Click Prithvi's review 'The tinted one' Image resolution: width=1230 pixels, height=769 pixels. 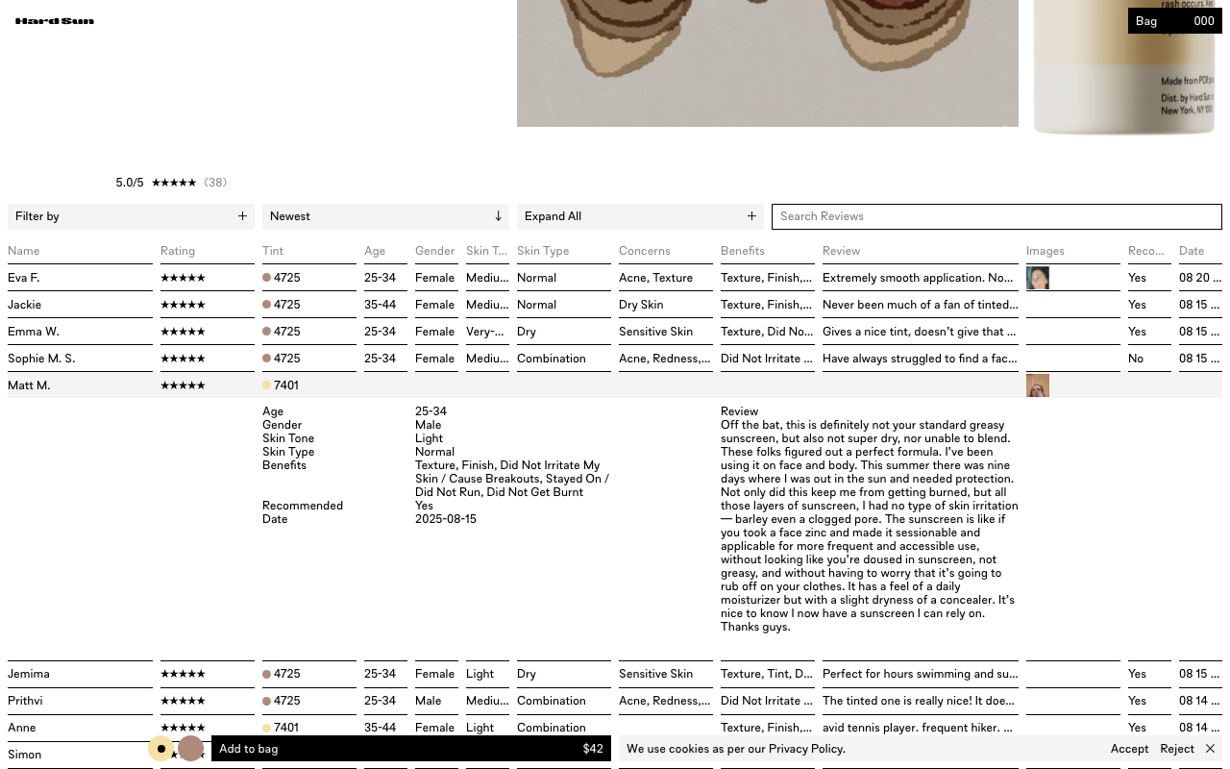click(918, 701)
